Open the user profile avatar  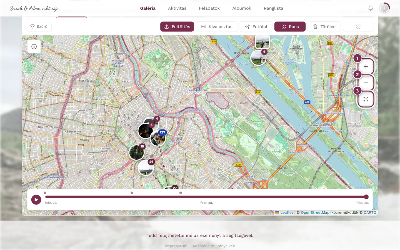point(384,8)
